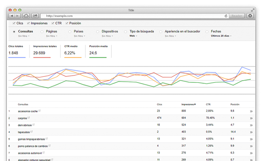Open Sin filtro dropdown under Páginas

click(52, 36)
